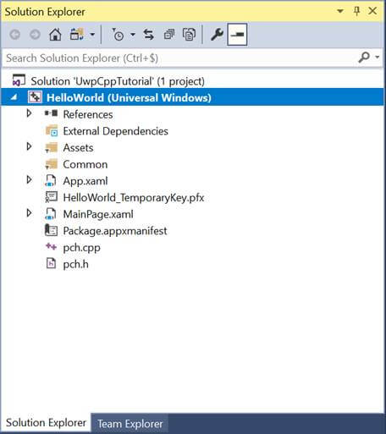Screen dimensions: 386x434
Task: Click the HelloWorld_TemporaryKey.pfx certificate icon
Action: (52, 197)
